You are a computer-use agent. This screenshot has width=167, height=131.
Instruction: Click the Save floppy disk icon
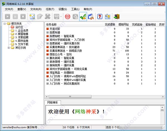tap(57, 17)
